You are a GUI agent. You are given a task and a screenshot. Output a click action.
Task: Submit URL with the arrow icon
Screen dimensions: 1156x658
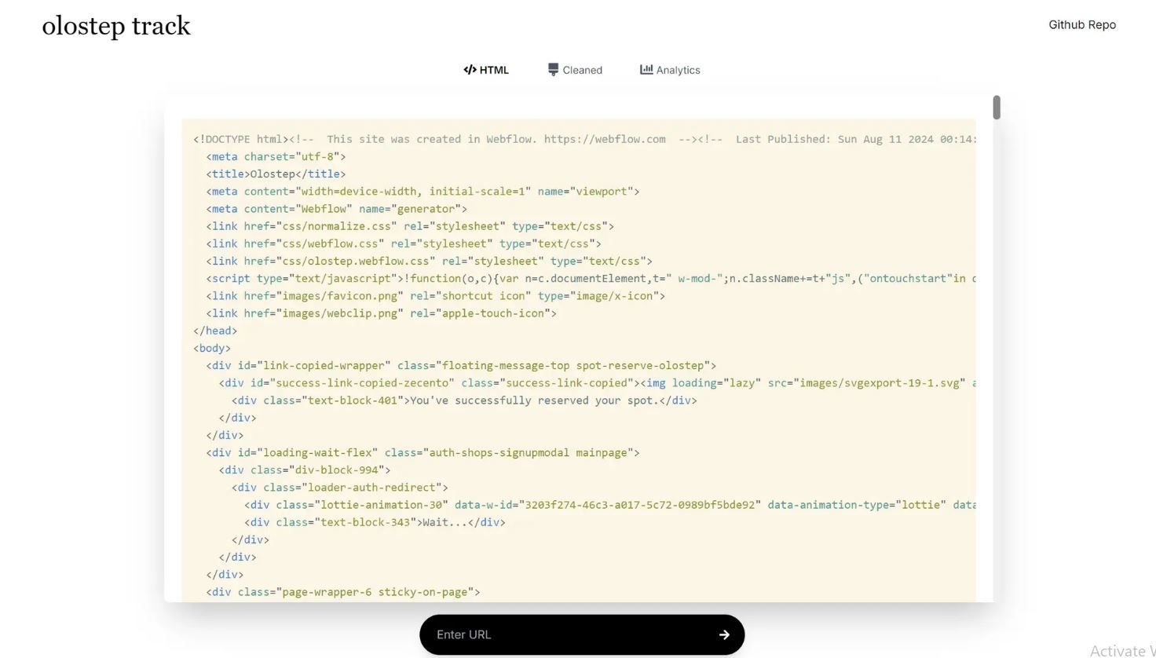coord(724,634)
